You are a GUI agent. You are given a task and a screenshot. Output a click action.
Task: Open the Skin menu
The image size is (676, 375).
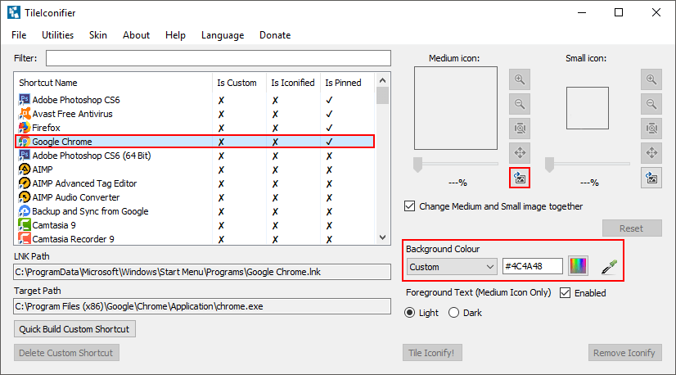98,35
